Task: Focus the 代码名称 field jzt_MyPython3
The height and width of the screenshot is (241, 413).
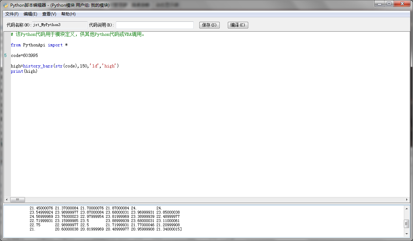Action: click(60, 25)
